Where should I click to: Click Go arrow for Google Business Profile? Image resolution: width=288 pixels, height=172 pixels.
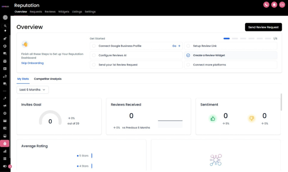tap(176, 46)
